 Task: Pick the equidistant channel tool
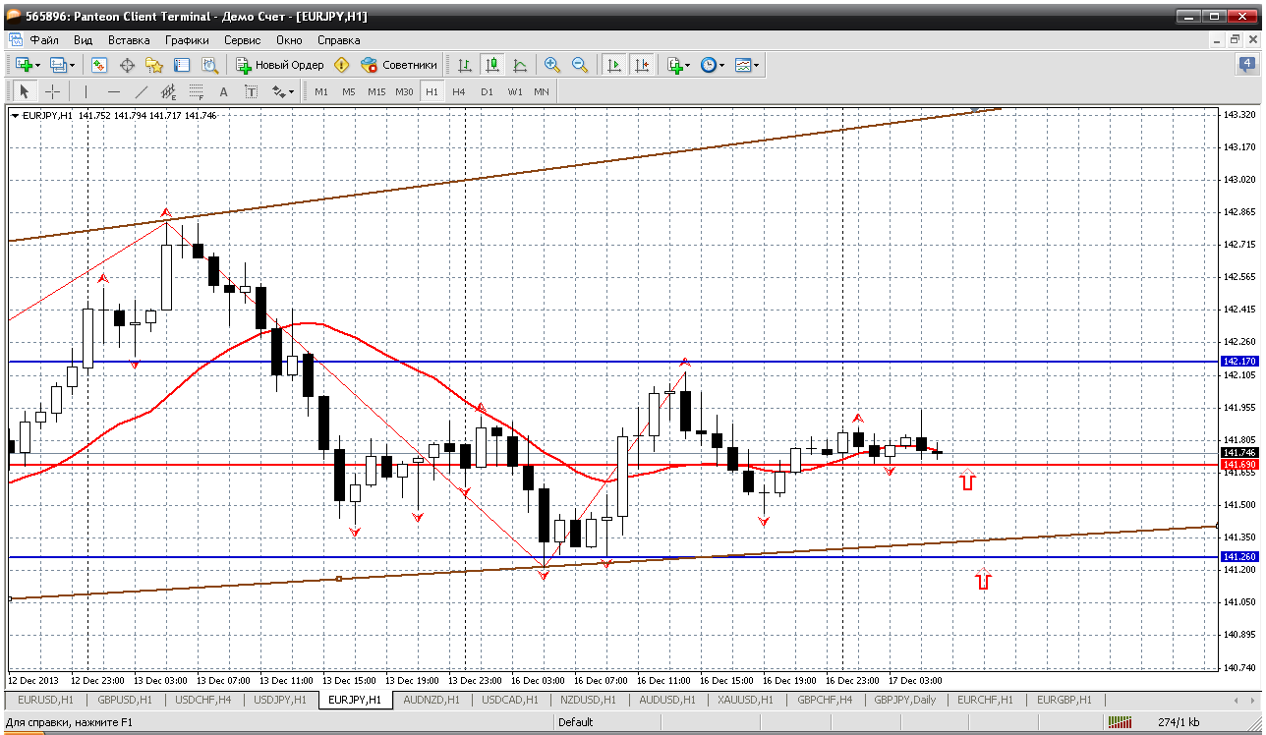tap(169, 91)
